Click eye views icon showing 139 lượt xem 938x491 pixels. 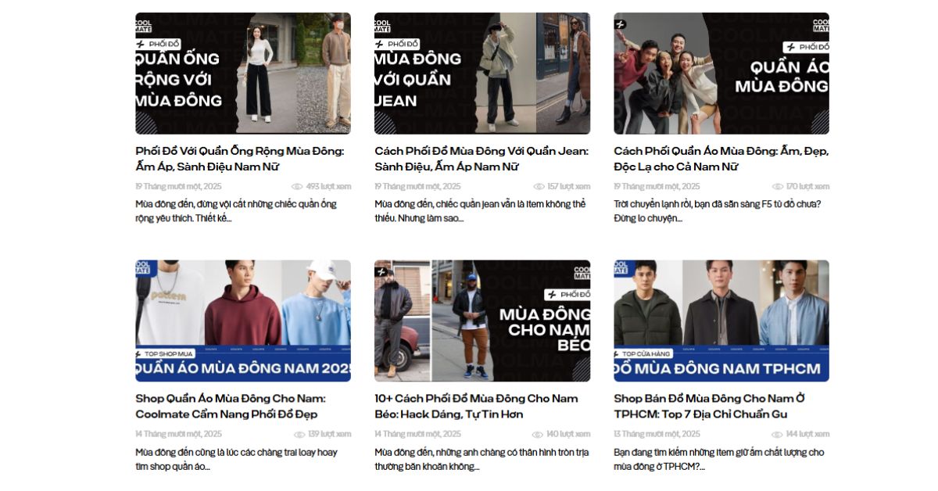pyautogui.click(x=299, y=434)
